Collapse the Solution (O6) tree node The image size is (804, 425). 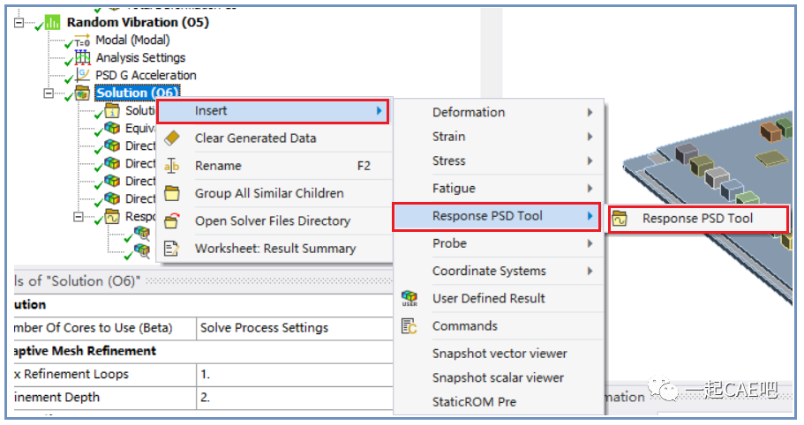(49, 93)
